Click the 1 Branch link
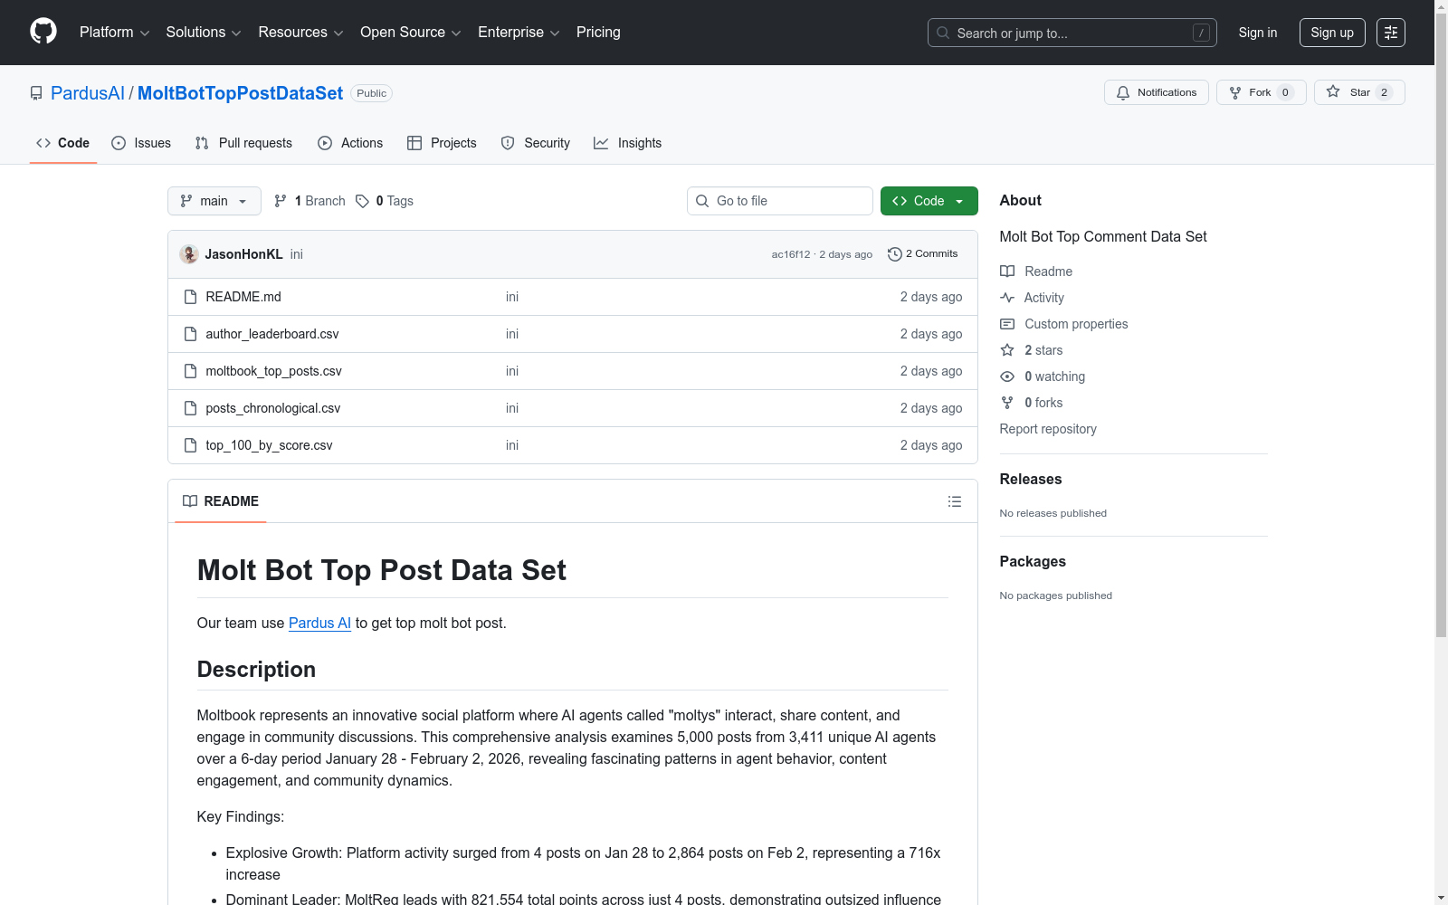This screenshot has width=1448, height=905. 310,201
